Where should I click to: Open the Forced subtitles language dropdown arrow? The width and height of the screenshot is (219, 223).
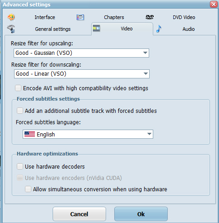point(149,134)
